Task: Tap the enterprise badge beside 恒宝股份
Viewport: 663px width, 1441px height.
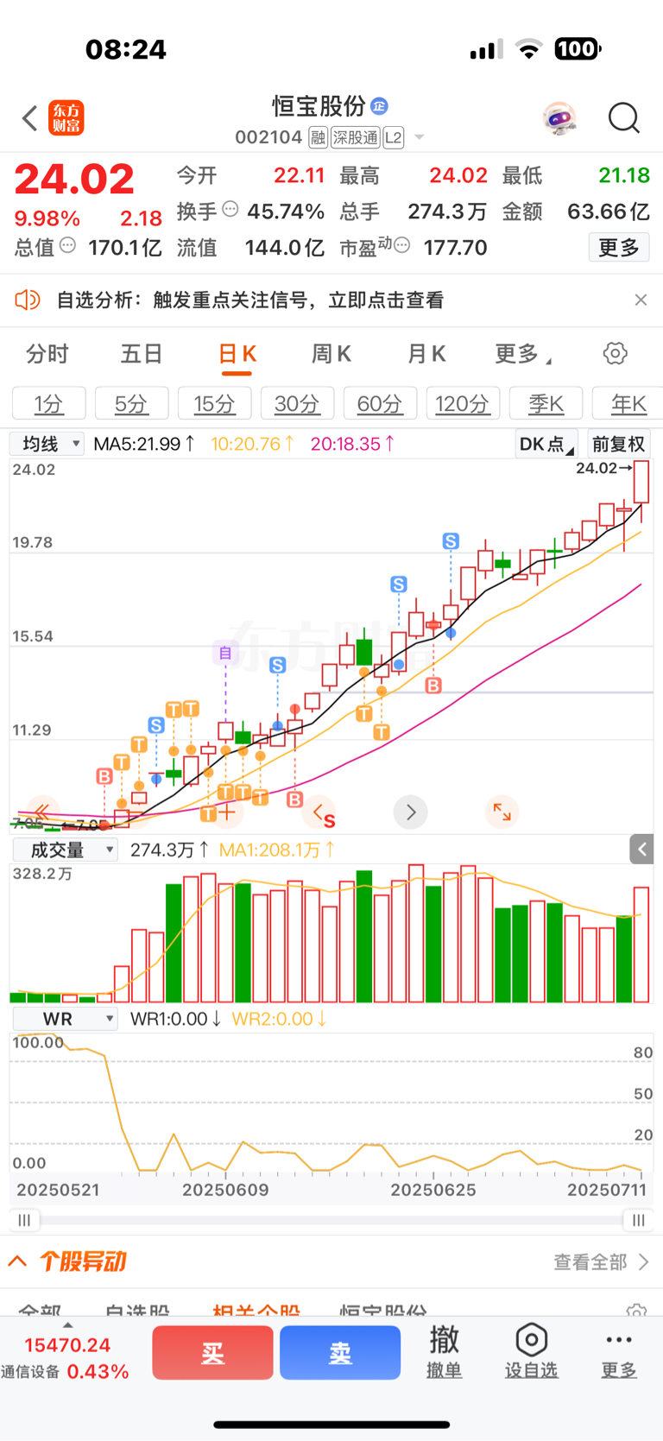Action: [x=379, y=106]
